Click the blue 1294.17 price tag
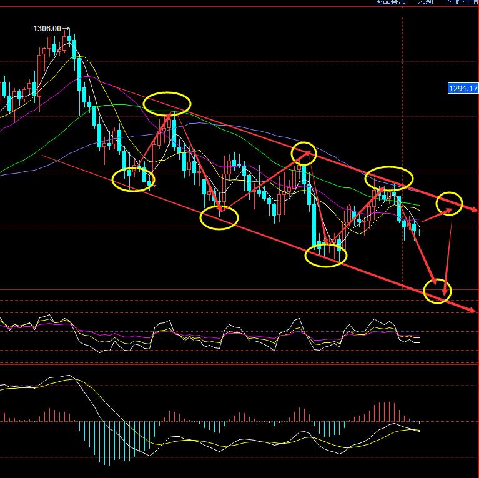This screenshot has height=478, width=479. (463, 89)
